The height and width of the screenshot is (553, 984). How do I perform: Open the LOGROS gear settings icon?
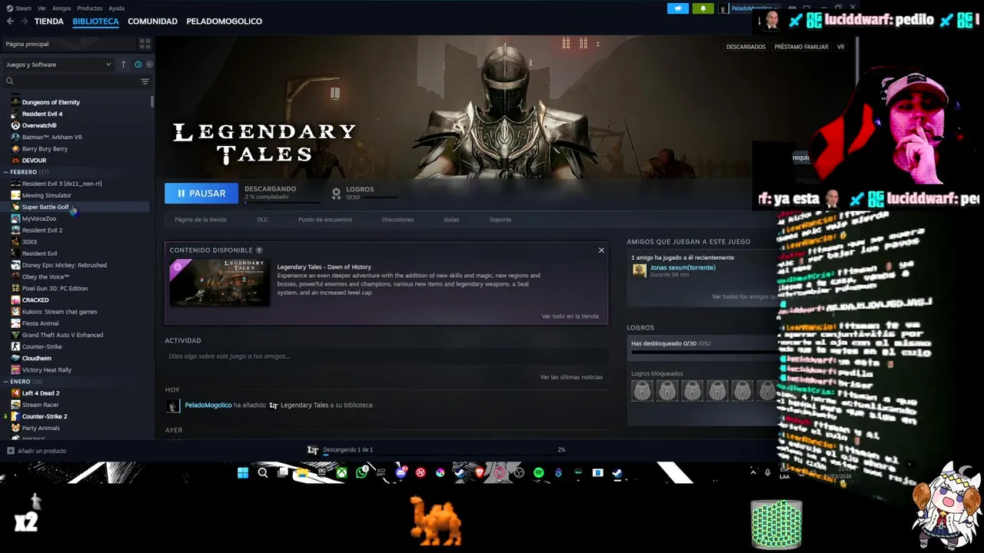pos(336,194)
